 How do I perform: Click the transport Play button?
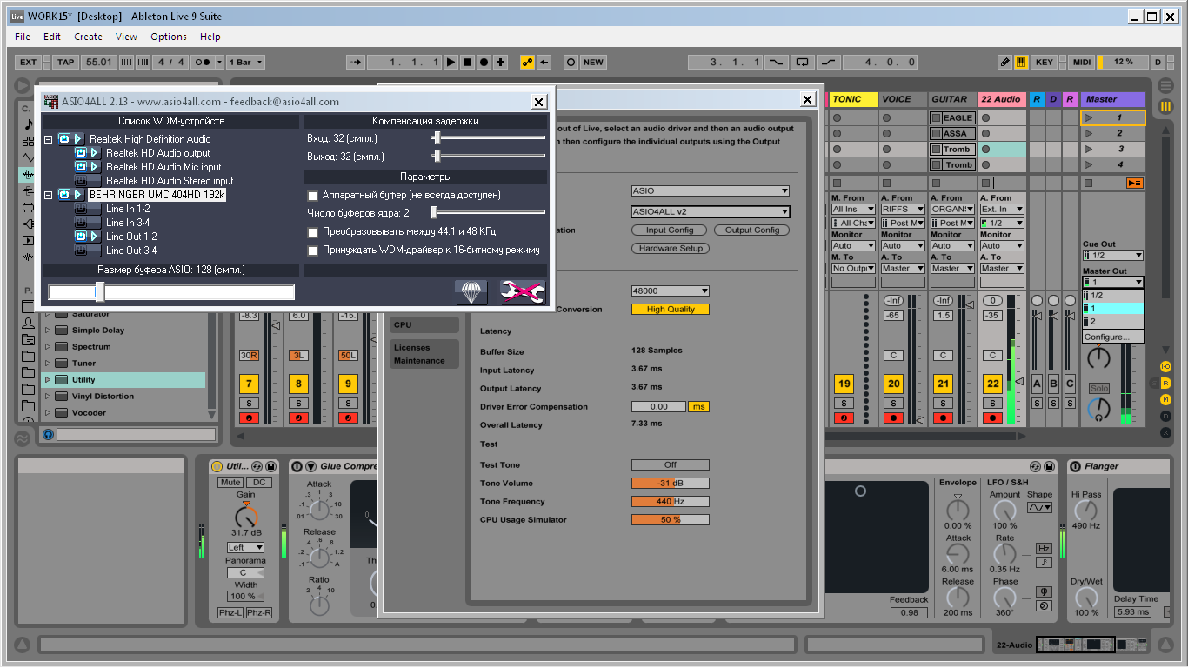click(x=451, y=63)
